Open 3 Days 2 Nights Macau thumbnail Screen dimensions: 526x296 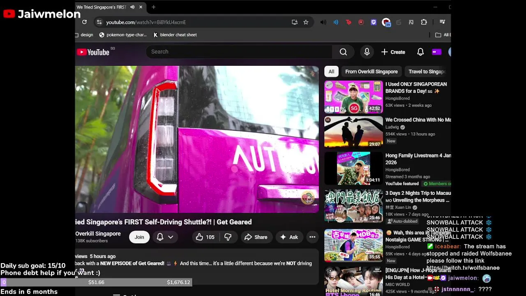(353, 206)
